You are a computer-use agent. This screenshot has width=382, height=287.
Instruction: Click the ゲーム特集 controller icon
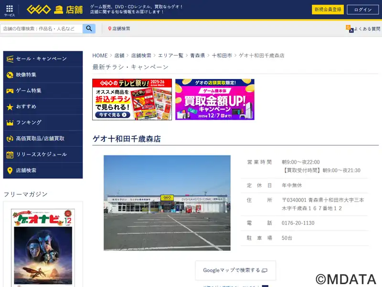[x=10, y=91]
